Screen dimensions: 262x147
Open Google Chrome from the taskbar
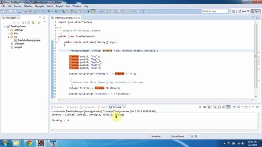pyautogui.click(x=29, y=143)
